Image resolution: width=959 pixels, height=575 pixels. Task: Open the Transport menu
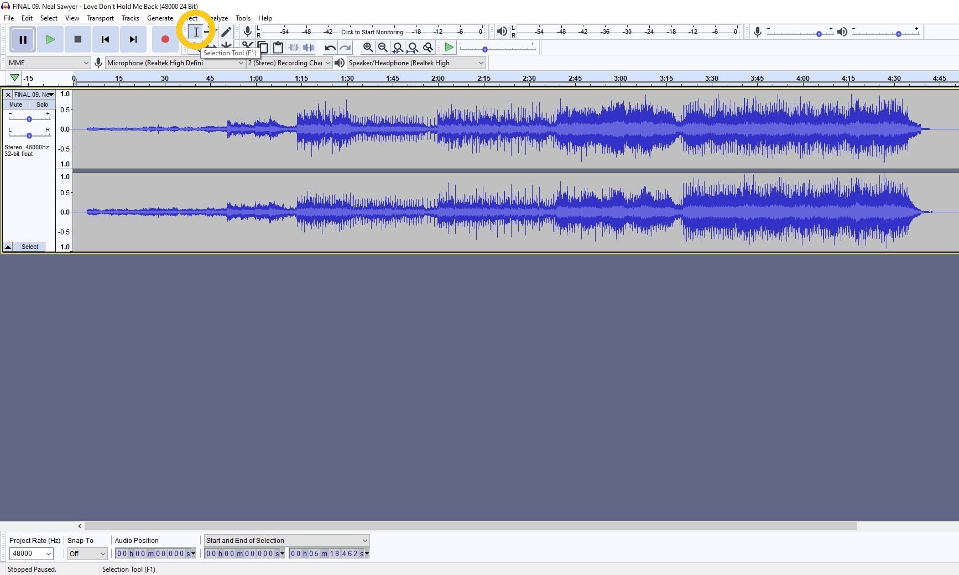tap(100, 18)
